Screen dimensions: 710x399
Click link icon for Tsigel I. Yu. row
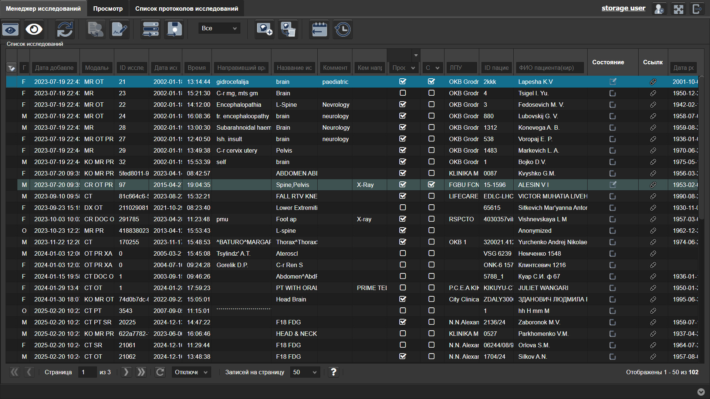653,93
